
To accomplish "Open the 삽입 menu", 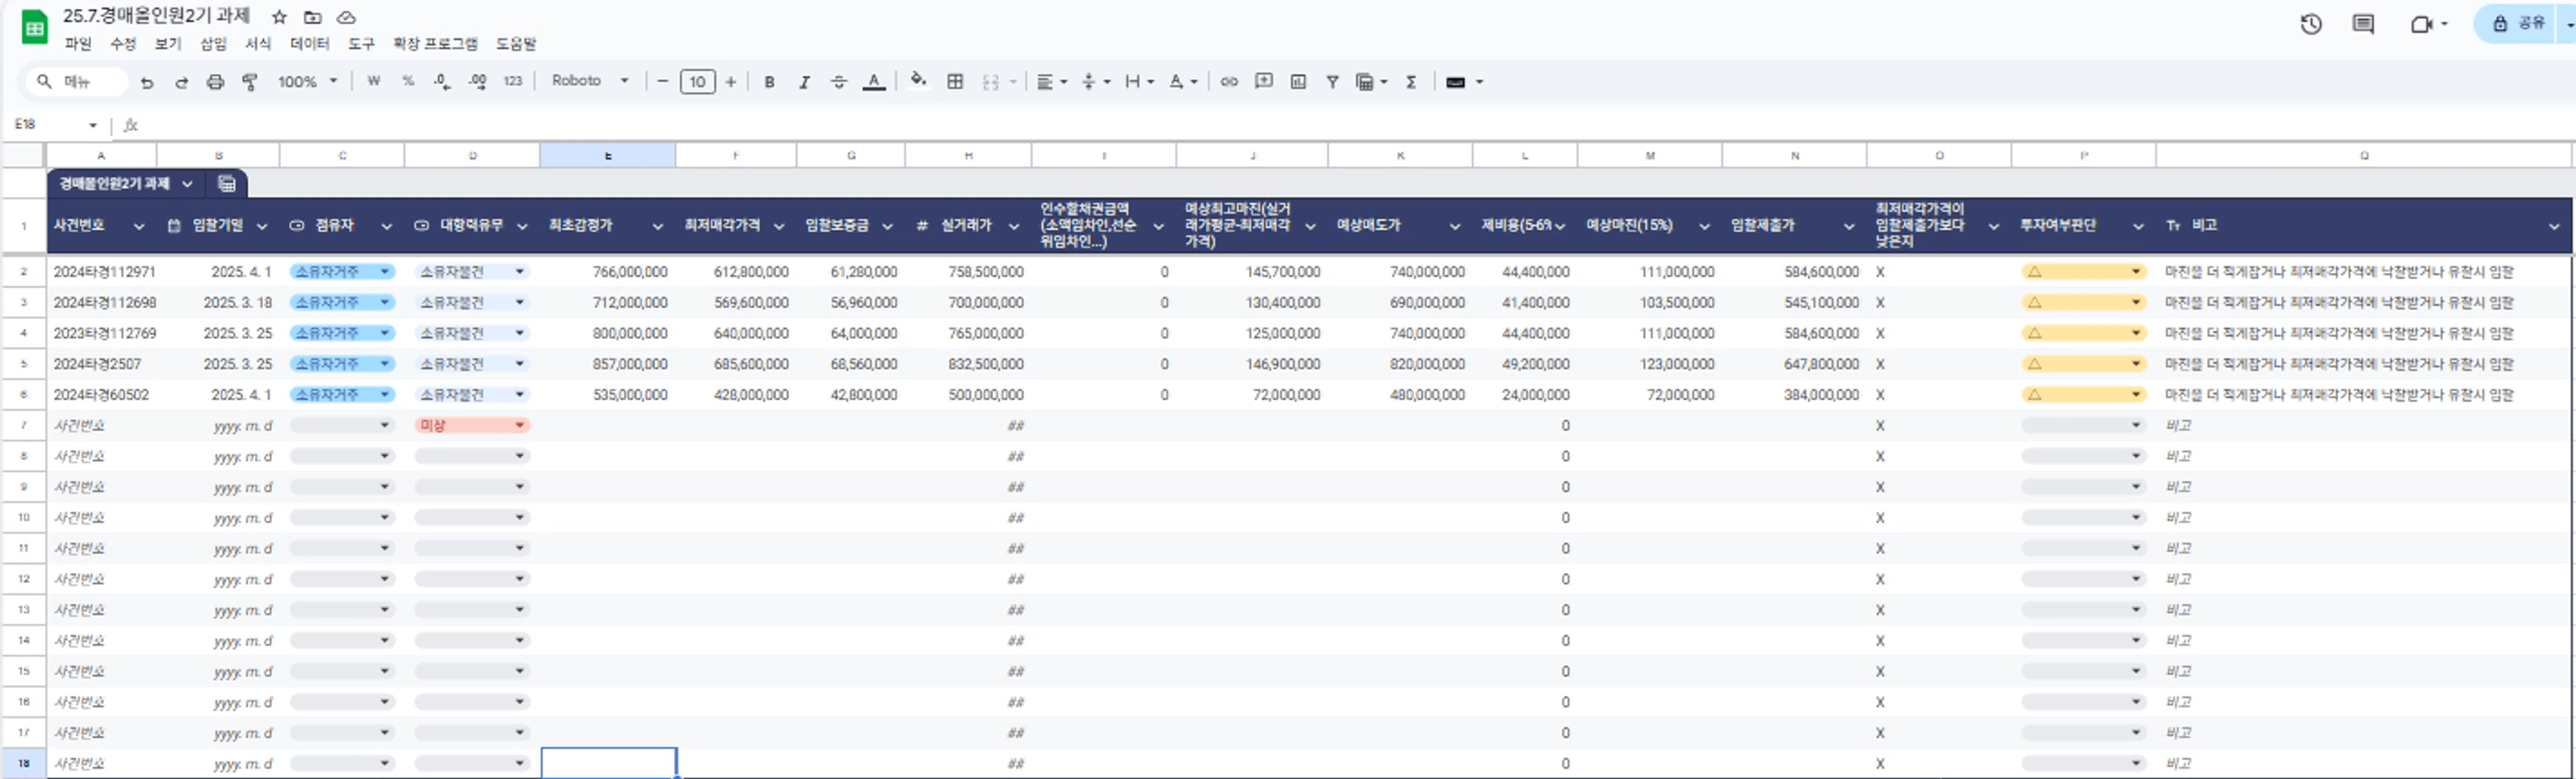I will 213,44.
